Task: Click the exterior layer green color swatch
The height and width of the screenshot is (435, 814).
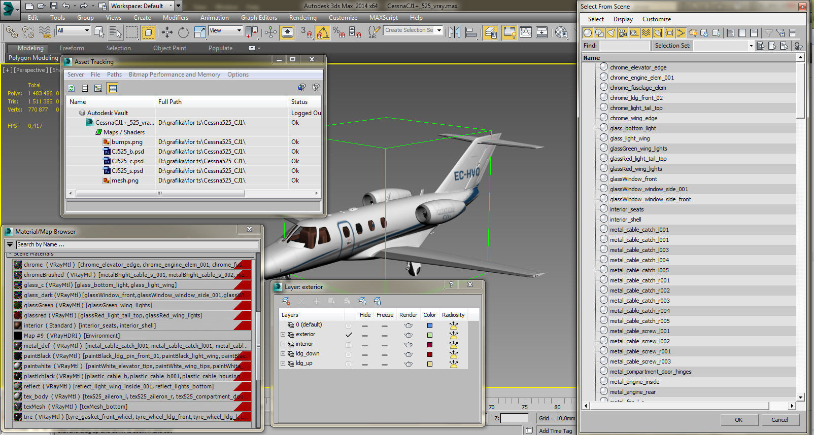Action: pos(430,335)
